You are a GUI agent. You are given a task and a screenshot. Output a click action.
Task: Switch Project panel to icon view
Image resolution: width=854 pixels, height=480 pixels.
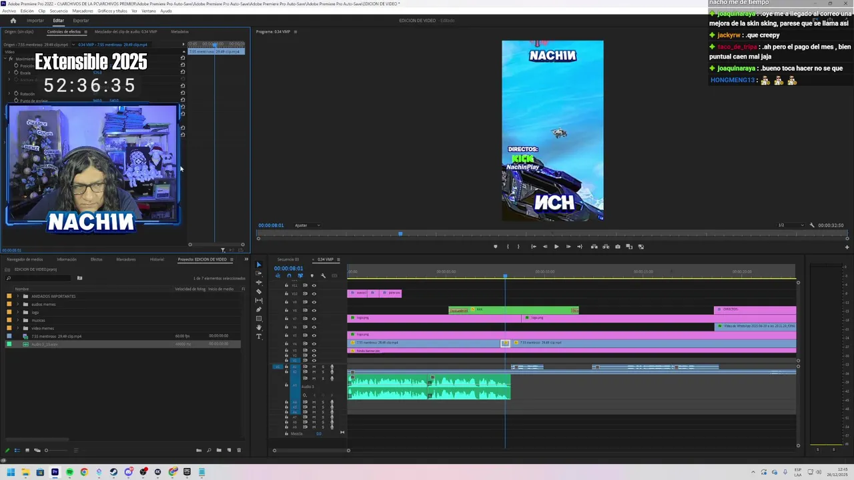(27, 451)
